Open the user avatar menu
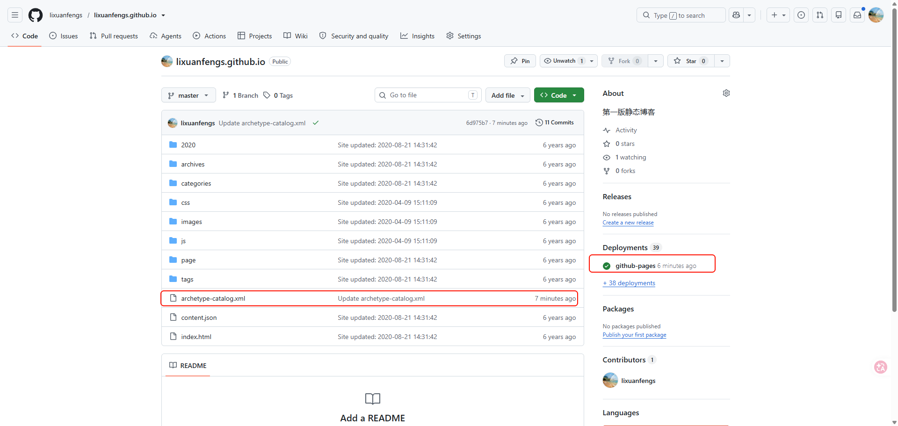The image size is (898, 426). pyautogui.click(x=876, y=15)
